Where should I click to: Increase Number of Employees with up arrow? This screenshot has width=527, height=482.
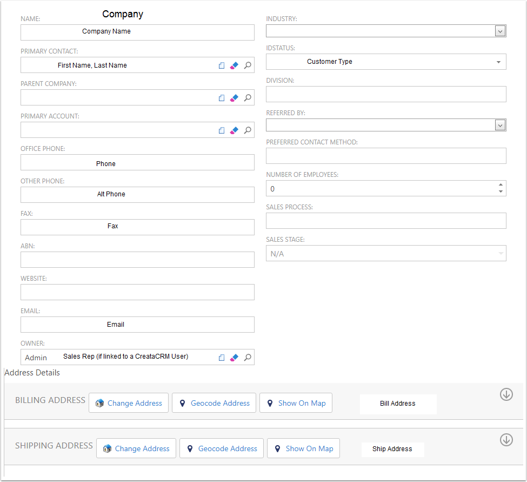tap(501, 184)
